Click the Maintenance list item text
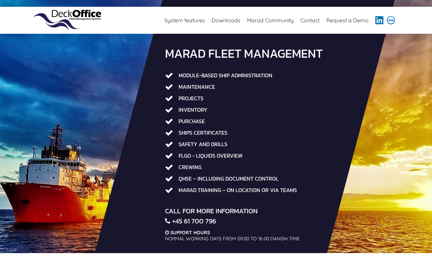Viewport: 432px width, 270px height. (197, 87)
